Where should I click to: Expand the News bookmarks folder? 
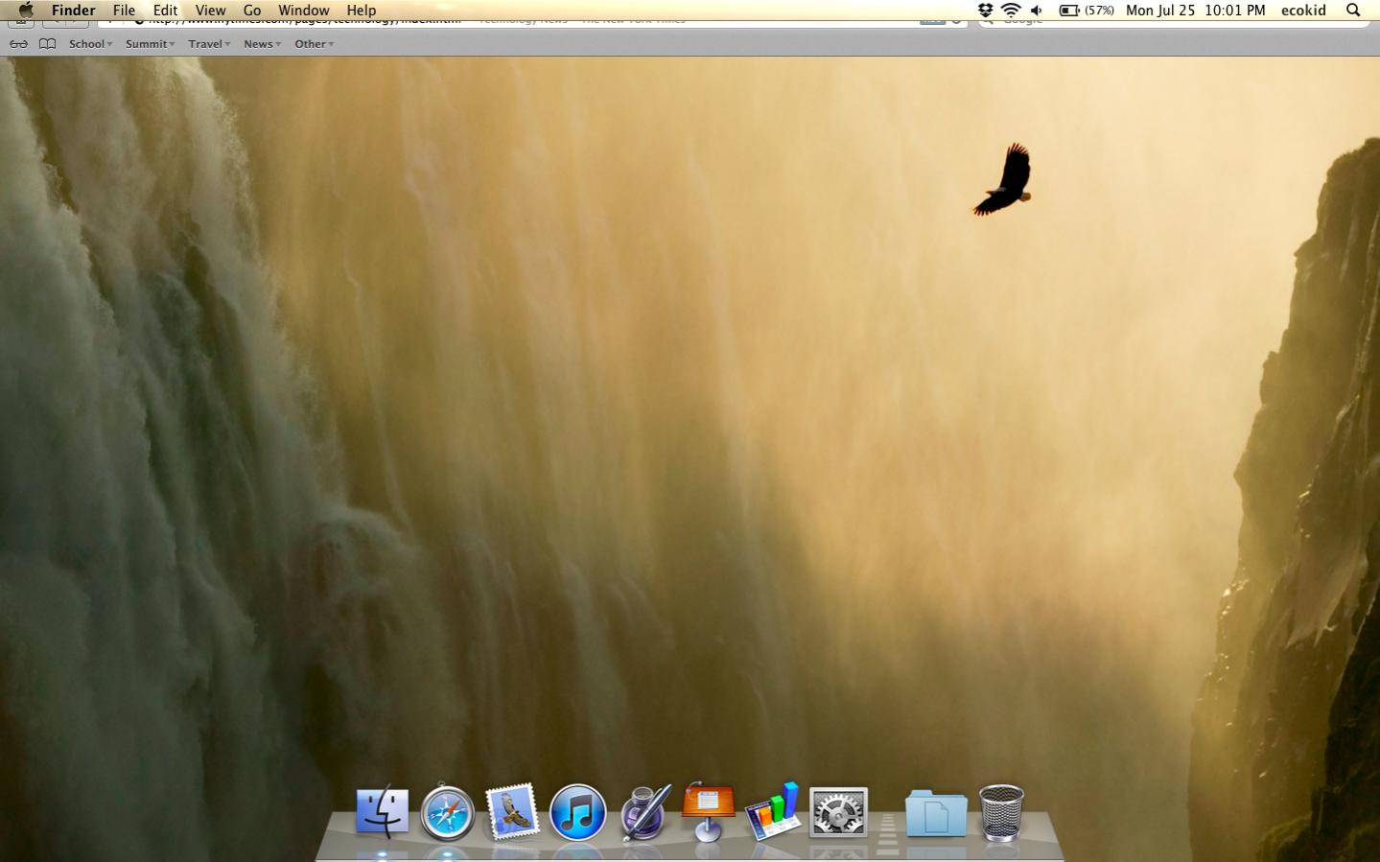click(262, 44)
